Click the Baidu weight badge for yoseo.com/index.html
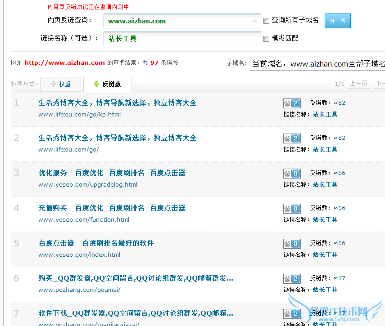The image size is (385, 326). tap(291, 243)
